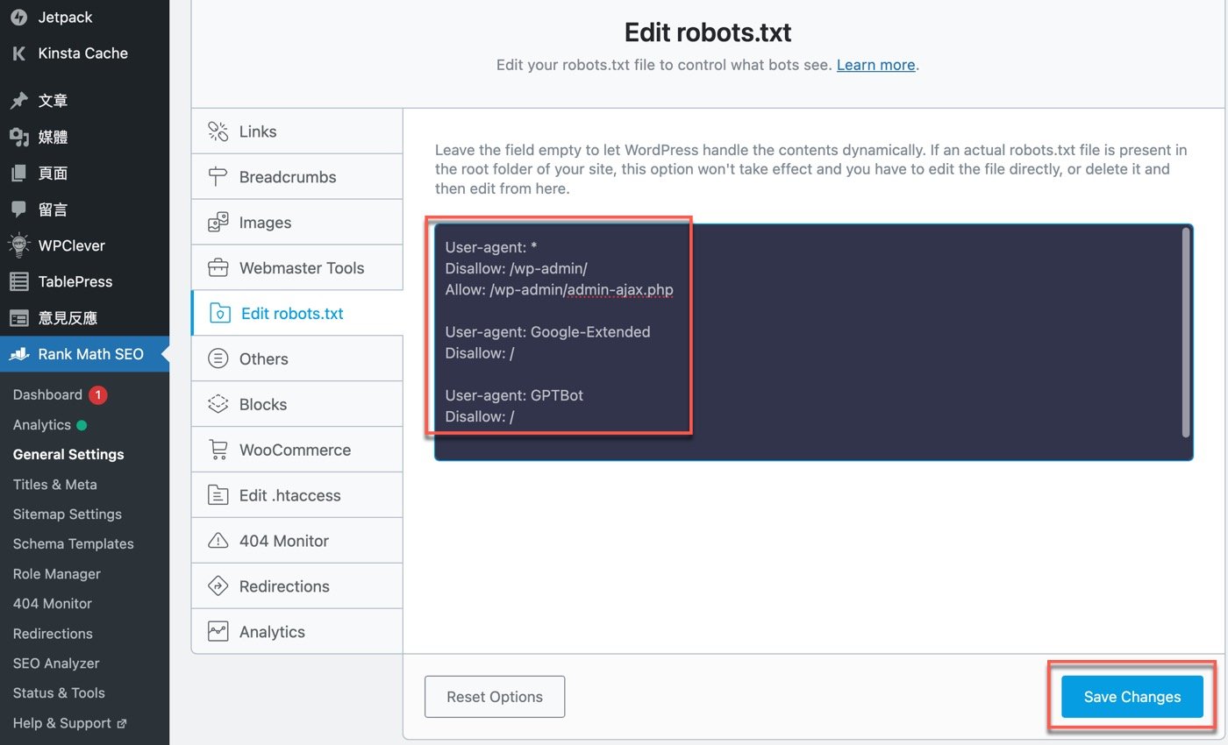
Task: Select the Webmaster Tools tab
Action: [297, 268]
